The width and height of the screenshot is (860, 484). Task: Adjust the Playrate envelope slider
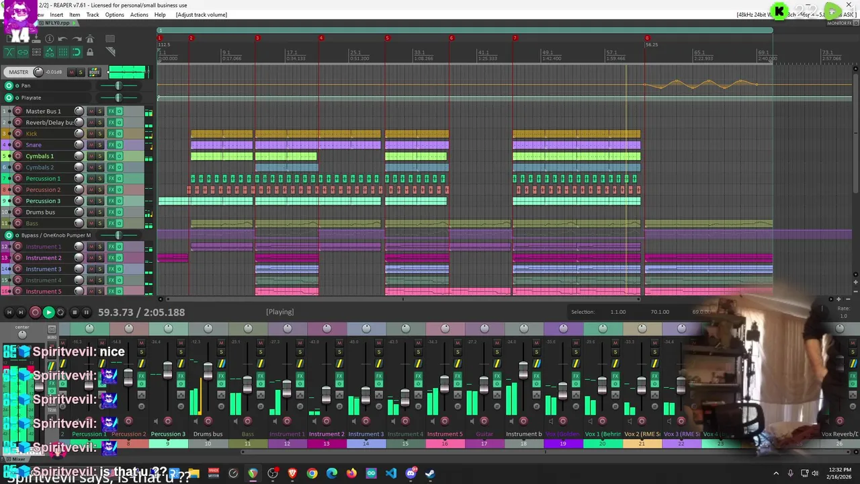coord(118,97)
